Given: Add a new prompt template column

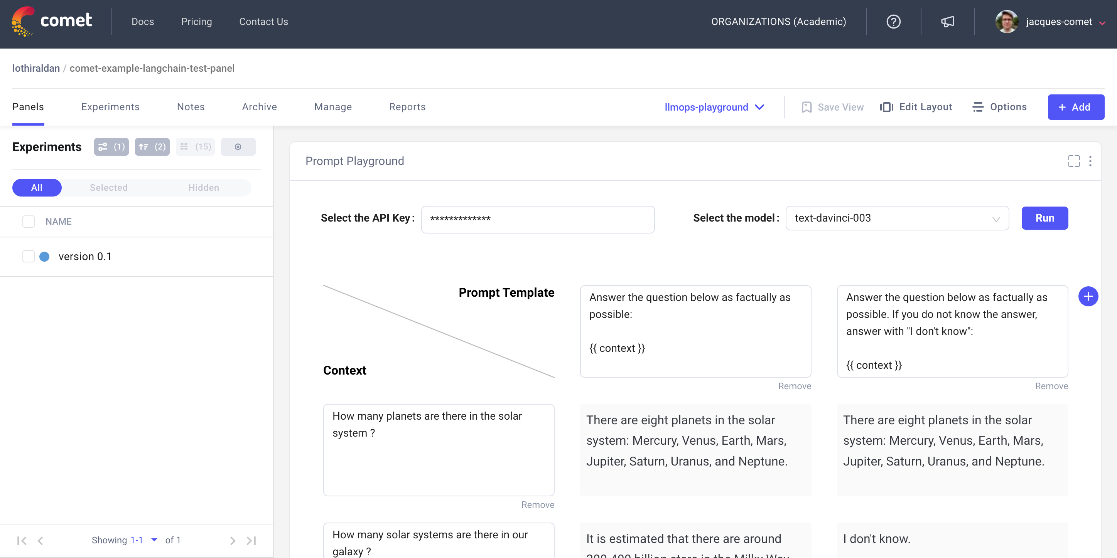Looking at the screenshot, I should click(1088, 296).
